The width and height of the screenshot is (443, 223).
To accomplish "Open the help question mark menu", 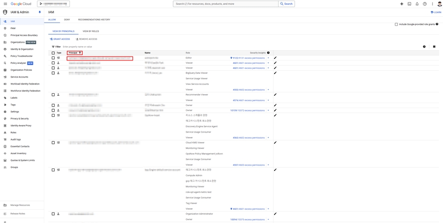I will click(x=425, y=4).
